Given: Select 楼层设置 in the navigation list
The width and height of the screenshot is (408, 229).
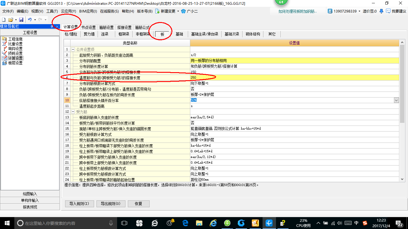Looking at the screenshot, I should [x=15, y=63].
